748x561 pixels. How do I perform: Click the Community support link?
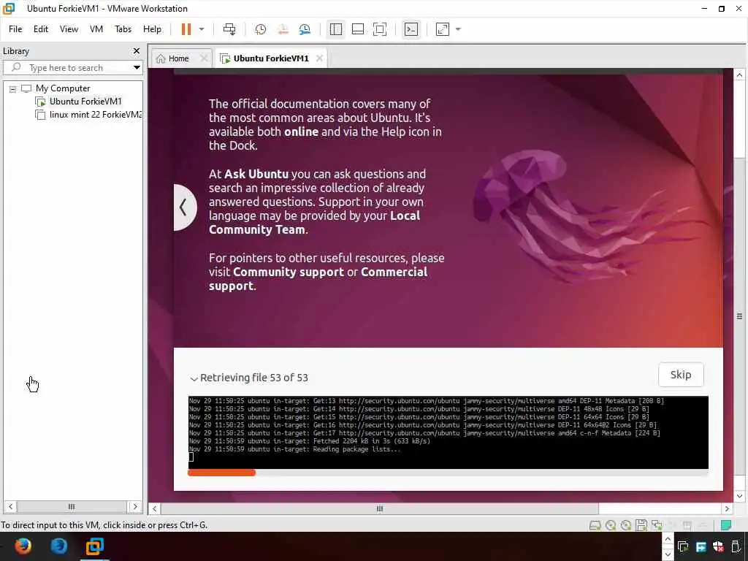[x=288, y=272]
